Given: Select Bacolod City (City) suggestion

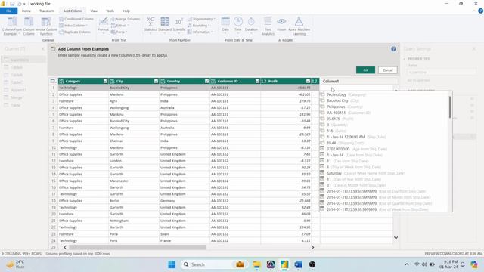Looking at the screenshot, I should 384,100.
